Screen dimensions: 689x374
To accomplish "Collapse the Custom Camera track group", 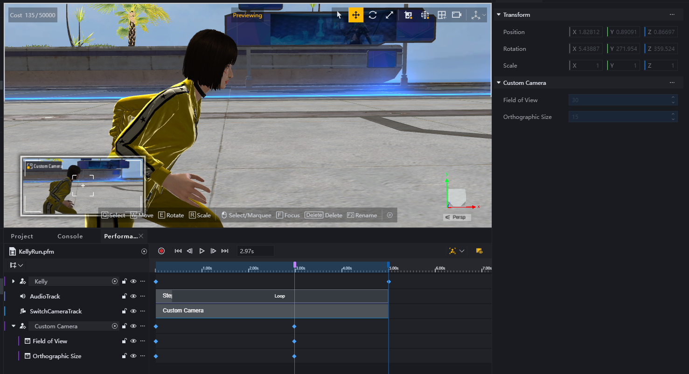I will pos(13,326).
